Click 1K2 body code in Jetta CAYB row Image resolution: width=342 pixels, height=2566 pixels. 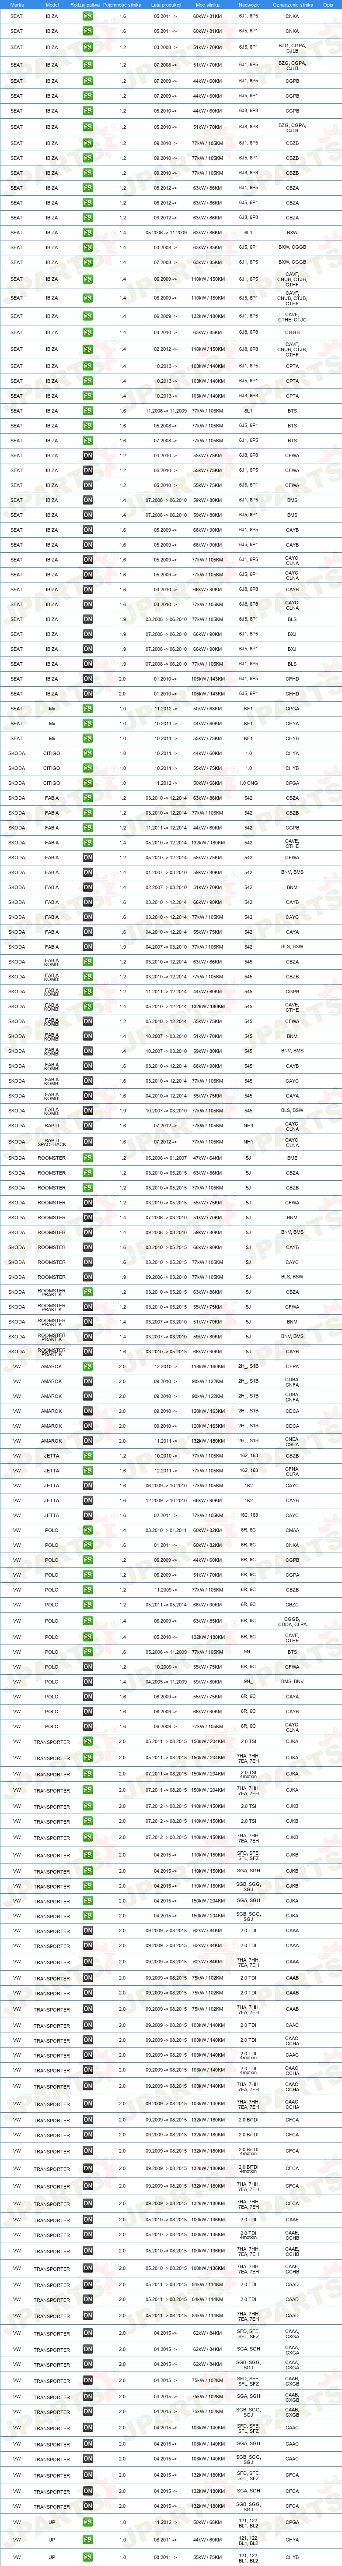(x=248, y=1500)
